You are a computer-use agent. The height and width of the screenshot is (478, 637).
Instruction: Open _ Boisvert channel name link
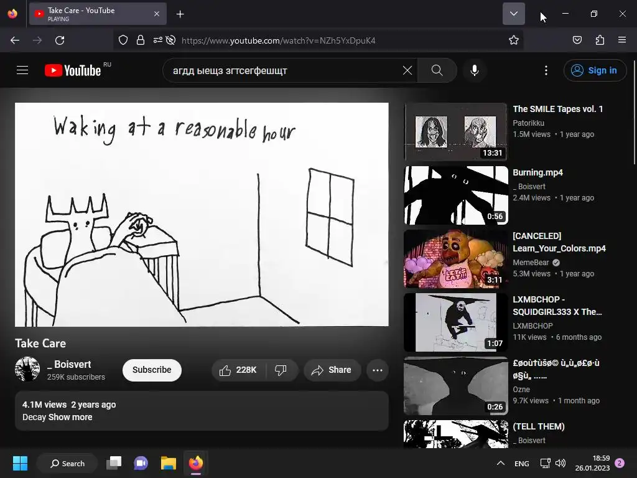69,364
